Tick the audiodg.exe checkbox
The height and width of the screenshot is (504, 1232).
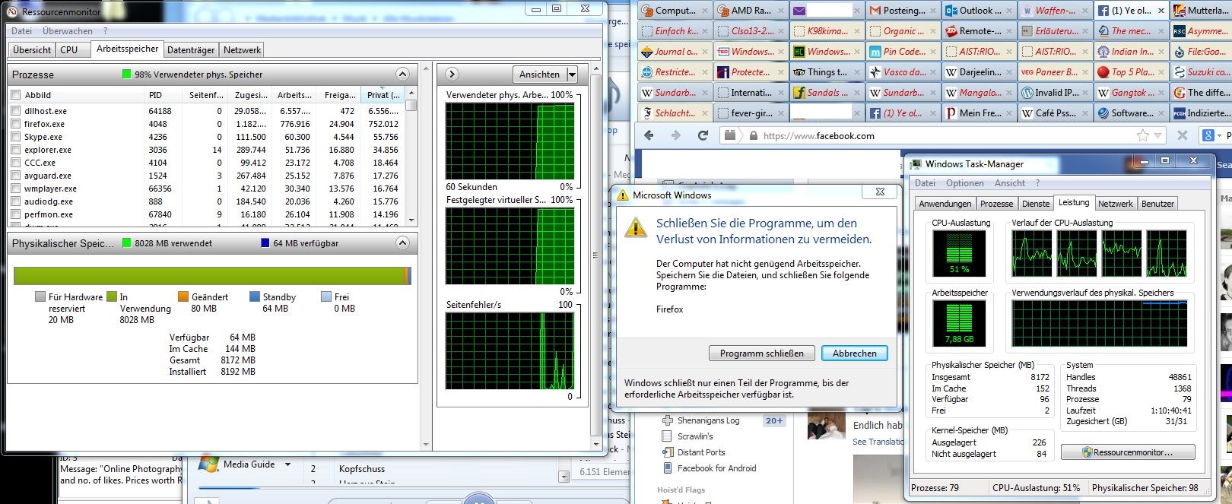tap(16, 201)
